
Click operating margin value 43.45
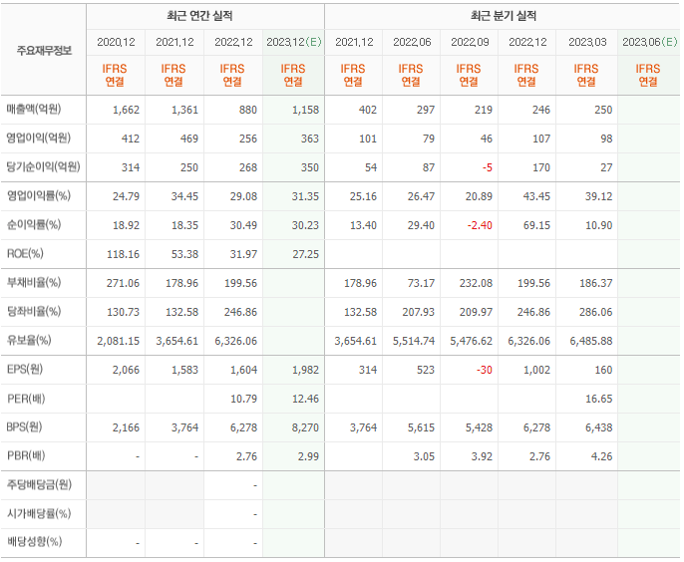(x=536, y=196)
